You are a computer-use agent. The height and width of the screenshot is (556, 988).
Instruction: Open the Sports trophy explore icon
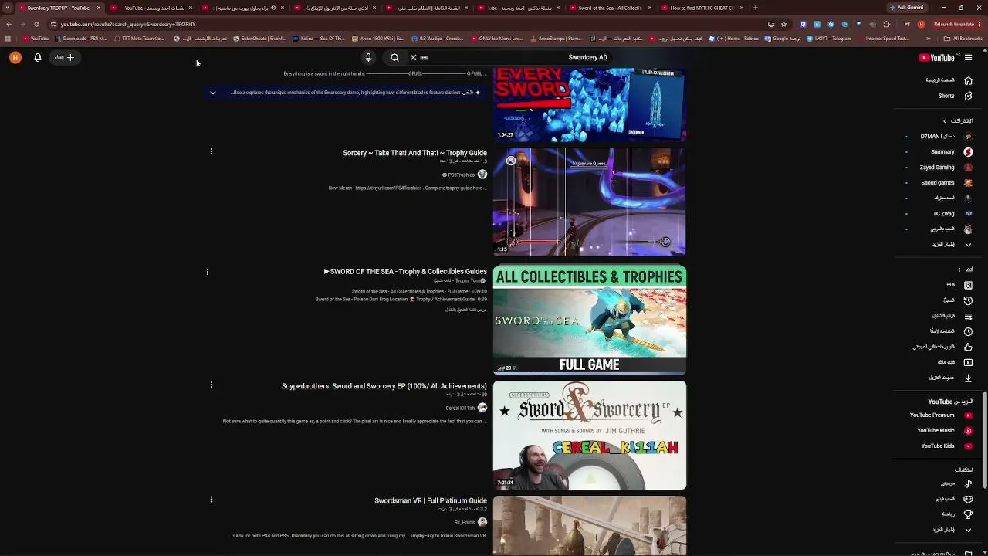pos(968,514)
